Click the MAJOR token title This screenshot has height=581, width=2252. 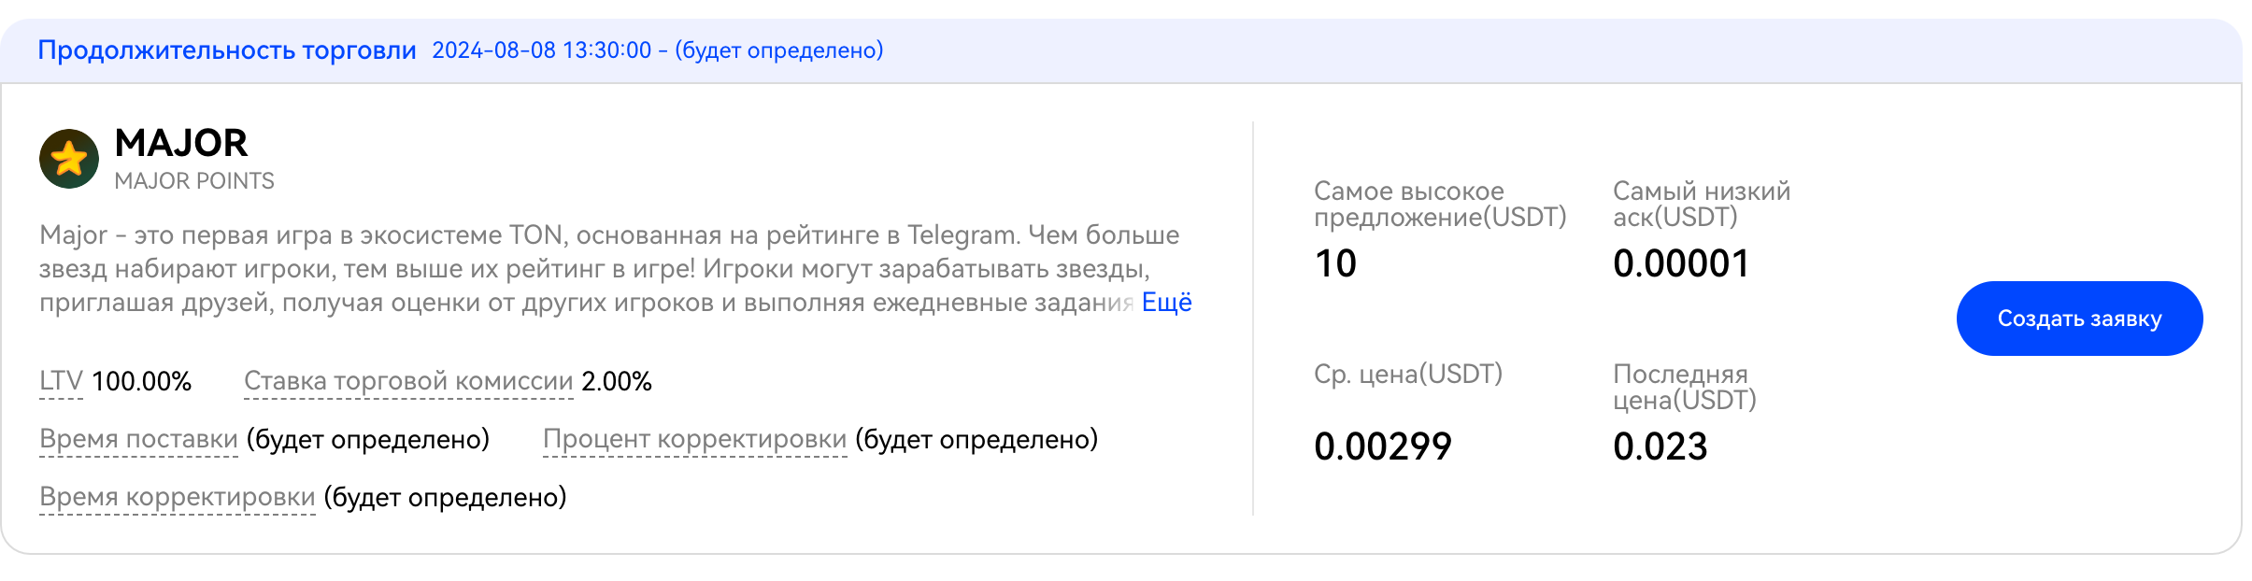pyautogui.click(x=181, y=143)
